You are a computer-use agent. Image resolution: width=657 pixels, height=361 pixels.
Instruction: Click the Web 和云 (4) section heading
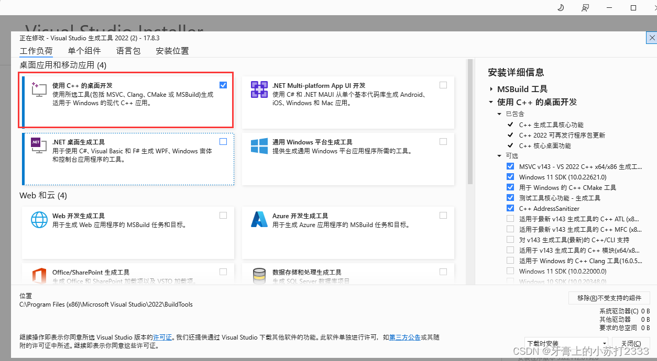(43, 196)
